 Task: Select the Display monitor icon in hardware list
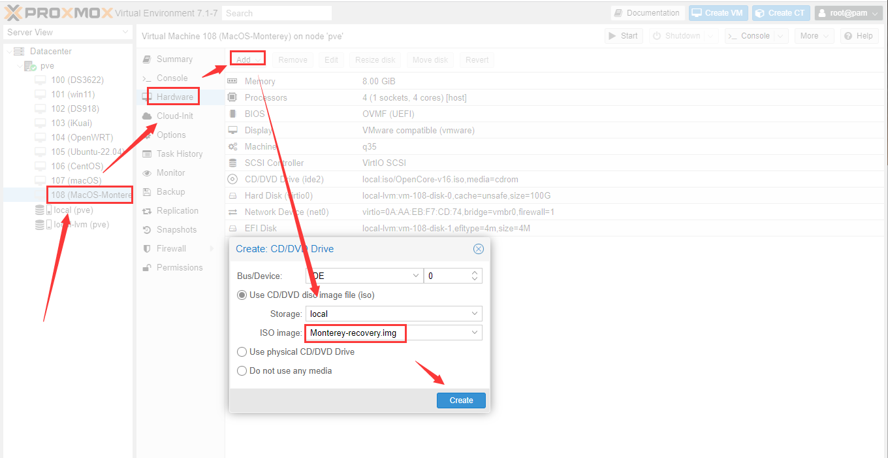coord(232,131)
